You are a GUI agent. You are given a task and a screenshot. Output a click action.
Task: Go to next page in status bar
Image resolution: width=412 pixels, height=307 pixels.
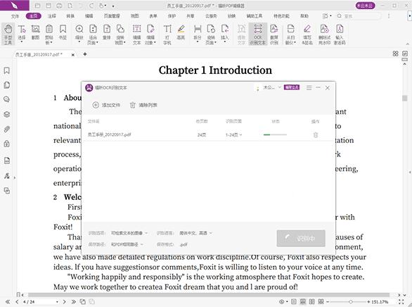(65, 302)
